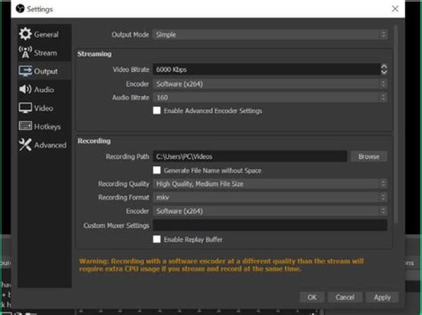The height and width of the screenshot is (315, 422).
Task: Switch to the Stream settings tab
Action: click(45, 53)
